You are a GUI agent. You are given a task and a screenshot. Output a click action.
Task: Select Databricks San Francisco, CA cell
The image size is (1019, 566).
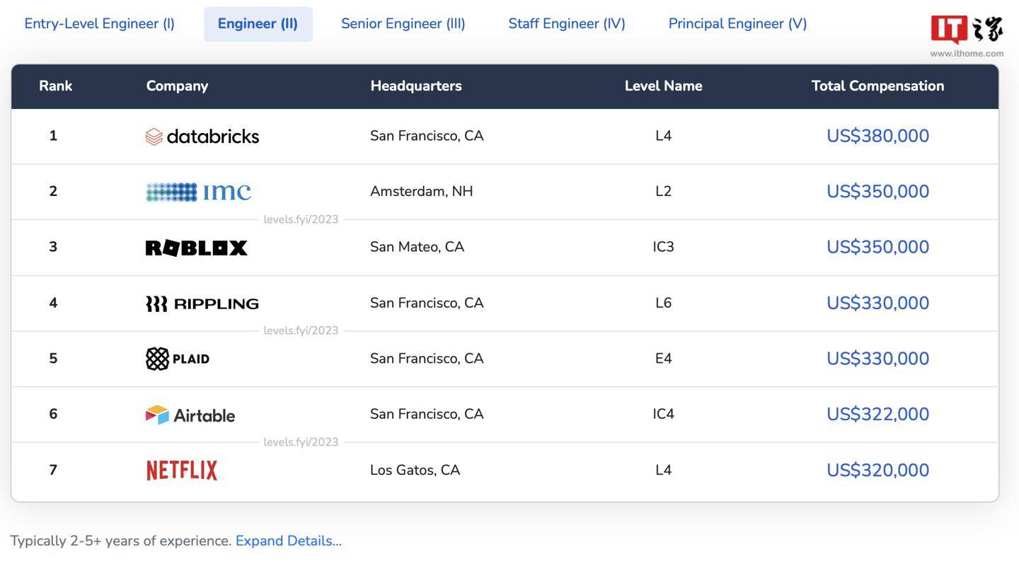pos(427,136)
